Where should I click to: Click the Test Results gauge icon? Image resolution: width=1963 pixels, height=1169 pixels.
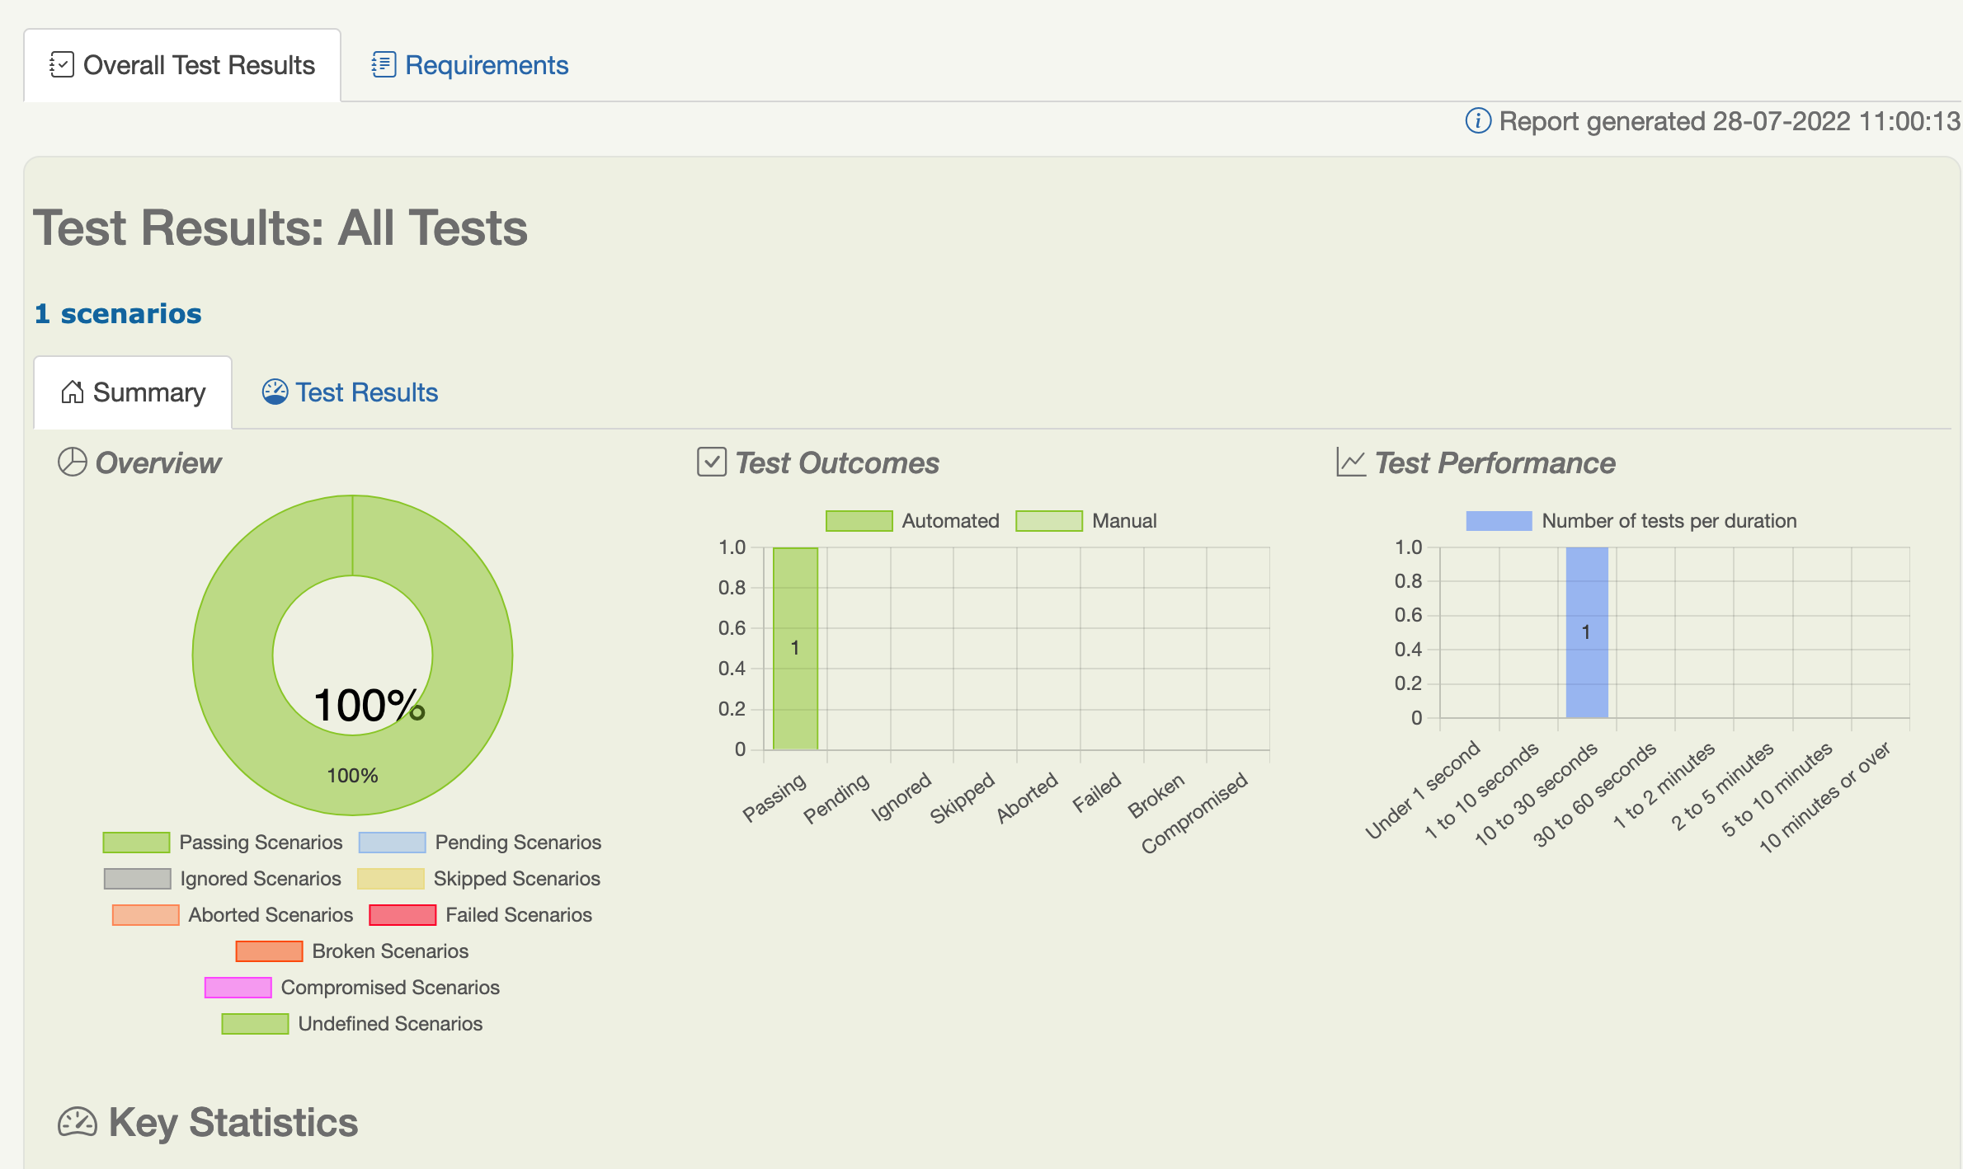pyautogui.click(x=275, y=392)
